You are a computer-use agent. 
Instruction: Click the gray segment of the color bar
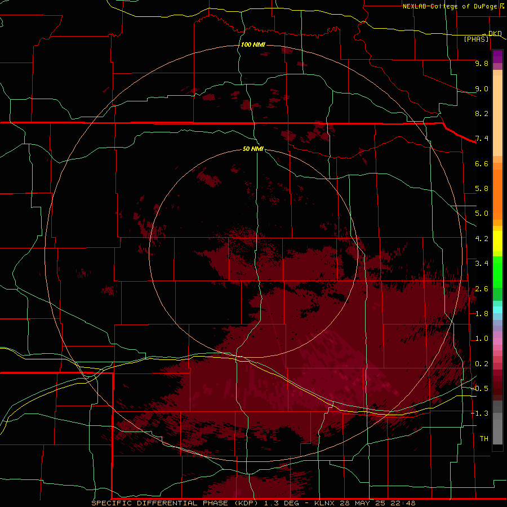(497, 429)
